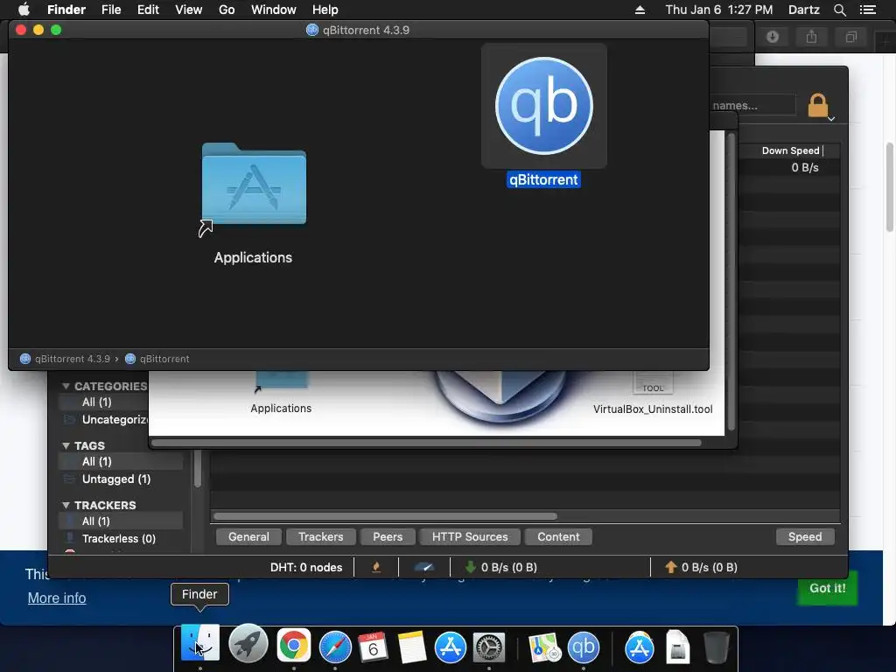Open Spotlight search magnifier in the menu bar
The width and height of the screenshot is (896, 672).
[x=839, y=10]
